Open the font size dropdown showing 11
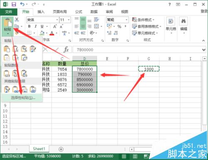The height and width of the screenshot is (160, 208). point(69,20)
